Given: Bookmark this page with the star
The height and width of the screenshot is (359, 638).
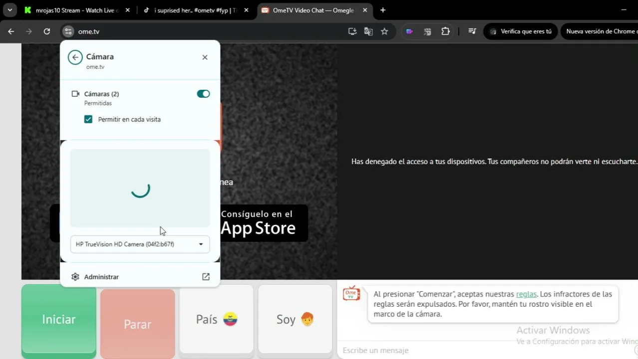Looking at the screenshot, I should point(384,31).
